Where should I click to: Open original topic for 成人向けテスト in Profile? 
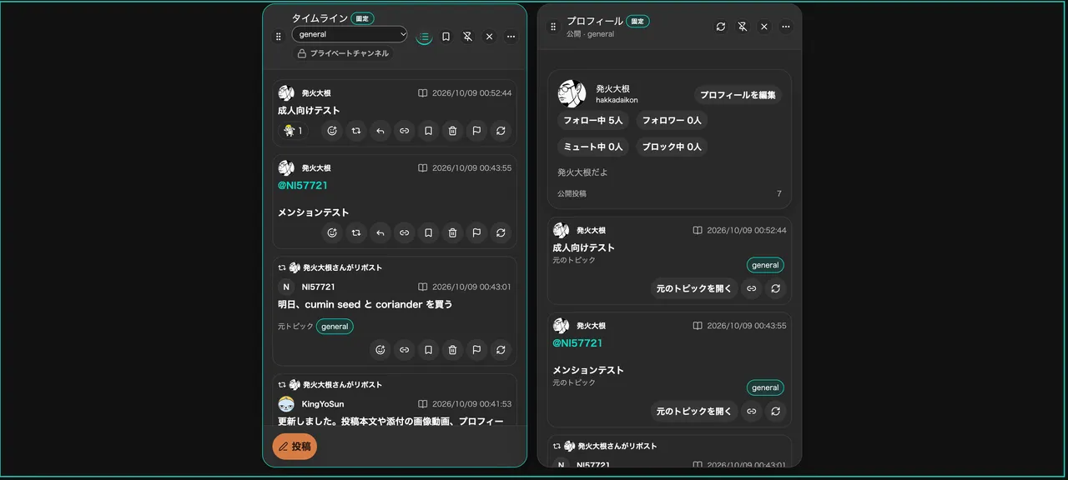694,288
